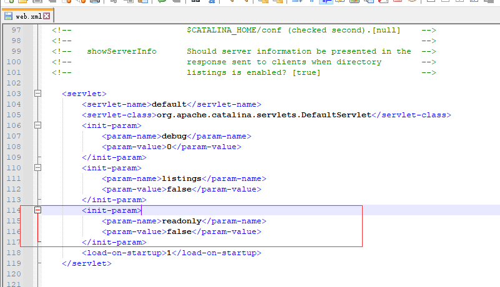This screenshot has width=500, height=287.
Task: Click line number 97 in the margin
Action: 16,30
